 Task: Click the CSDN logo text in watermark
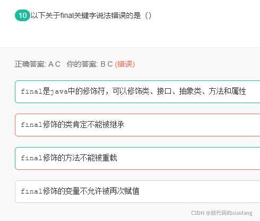point(198,213)
